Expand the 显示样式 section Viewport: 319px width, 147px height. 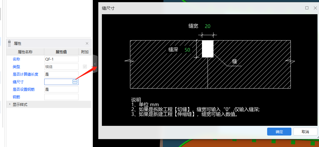pyautogui.click(x=10, y=104)
